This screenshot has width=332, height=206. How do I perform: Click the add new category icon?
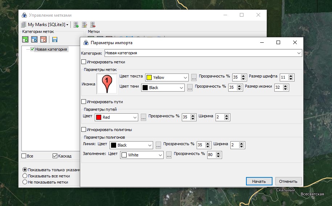[25, 39]
